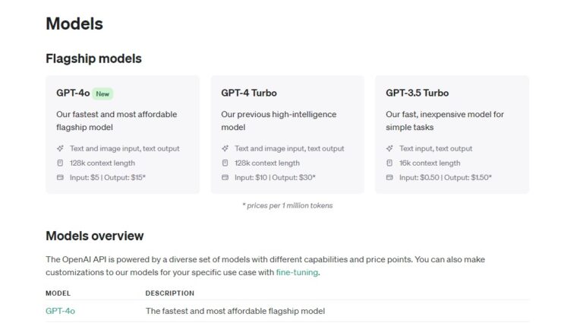Click the Flagship models heading

(93, 59)
